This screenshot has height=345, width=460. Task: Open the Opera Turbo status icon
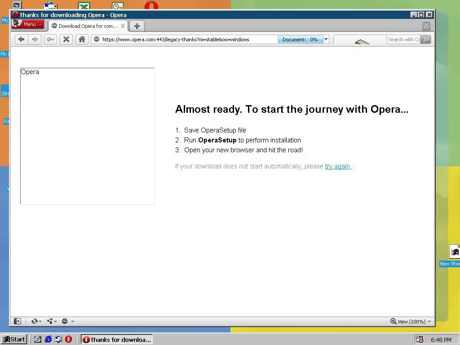(65, 321)
